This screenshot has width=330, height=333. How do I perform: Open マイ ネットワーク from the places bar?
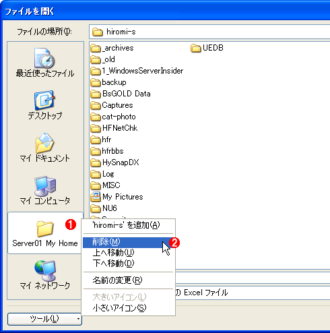pyautogui.click(x=45, y=275)
